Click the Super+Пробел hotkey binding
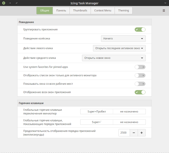Image resolution: width=169 pixels, height=153 pixels. [97, 112]
